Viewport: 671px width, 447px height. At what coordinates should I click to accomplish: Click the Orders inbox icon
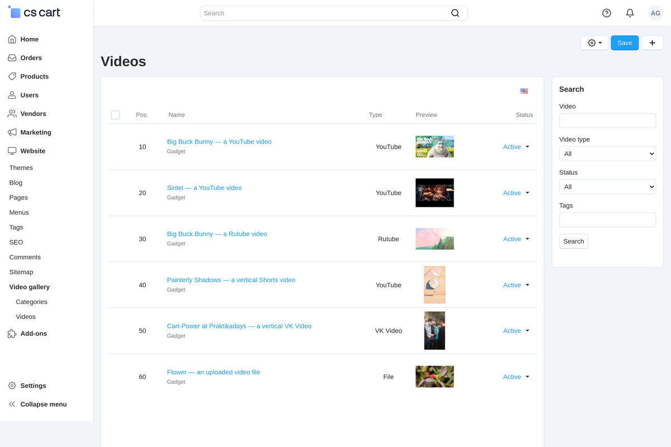[x=12, y=58]
